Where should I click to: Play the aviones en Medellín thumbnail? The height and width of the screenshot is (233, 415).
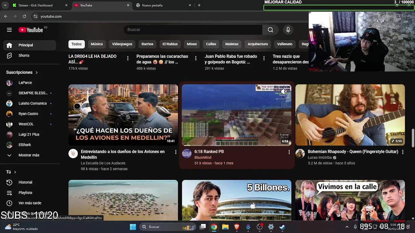[x=123, y=115]
